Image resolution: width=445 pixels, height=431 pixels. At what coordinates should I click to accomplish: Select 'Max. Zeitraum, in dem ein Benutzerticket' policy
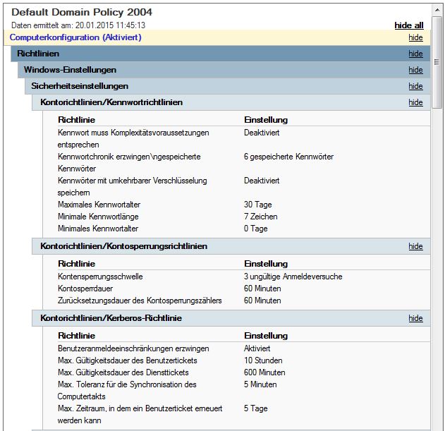pos(140,414)
